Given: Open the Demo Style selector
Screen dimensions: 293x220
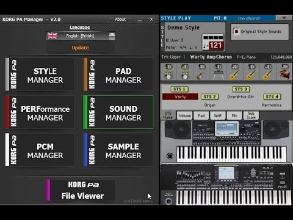Looking at the screenshot, I should pos(183,28).
